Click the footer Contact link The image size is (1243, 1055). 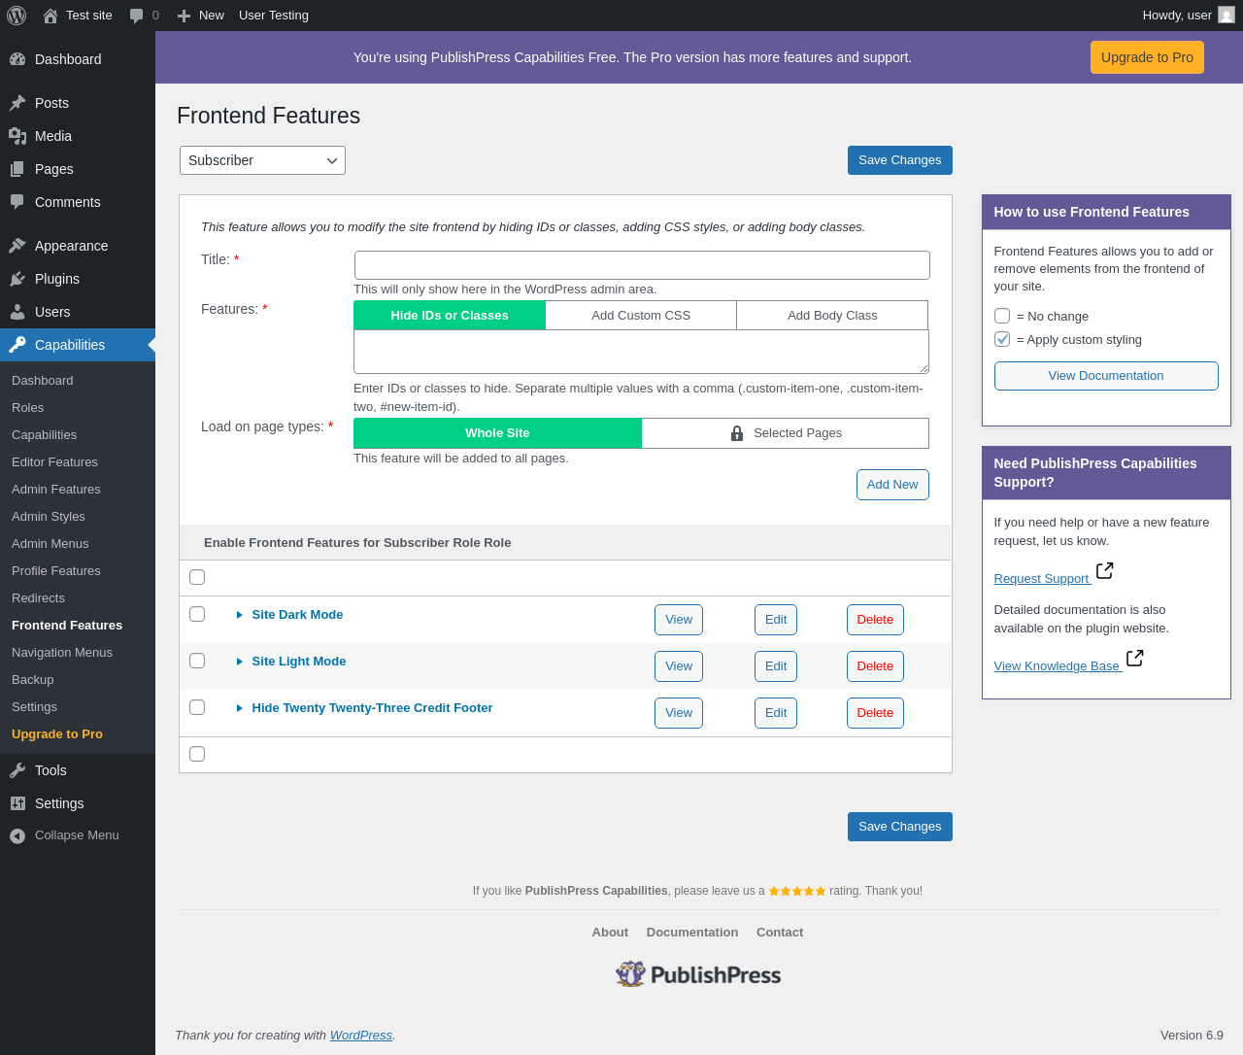(780, 933)
